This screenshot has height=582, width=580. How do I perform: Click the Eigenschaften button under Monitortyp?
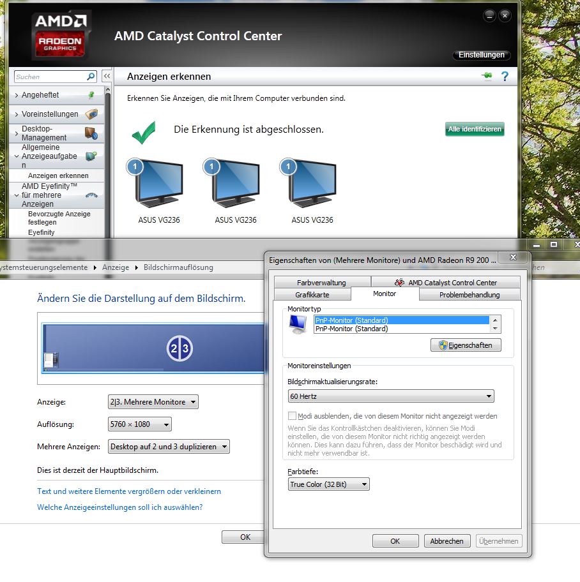coord(466,345)
